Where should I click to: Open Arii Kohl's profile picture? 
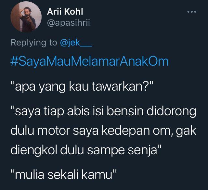(x=26, y=17)
